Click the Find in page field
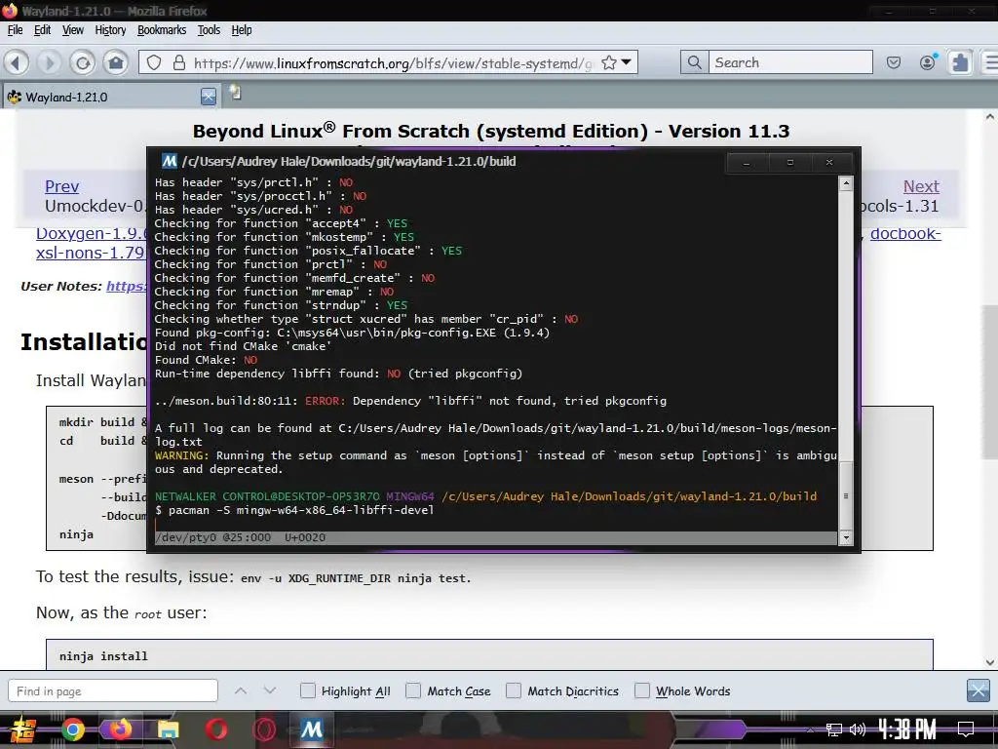Screen dimensions: 998x749 tap(113, 691)
